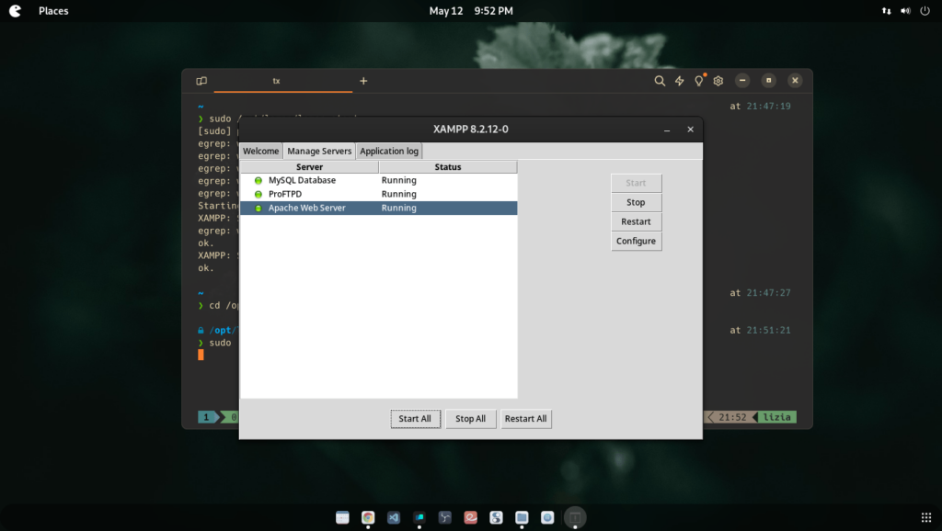This screenshot has height=531, width=942.
Task: Select the Manage Servers tab
Action: tap(319, 151)
